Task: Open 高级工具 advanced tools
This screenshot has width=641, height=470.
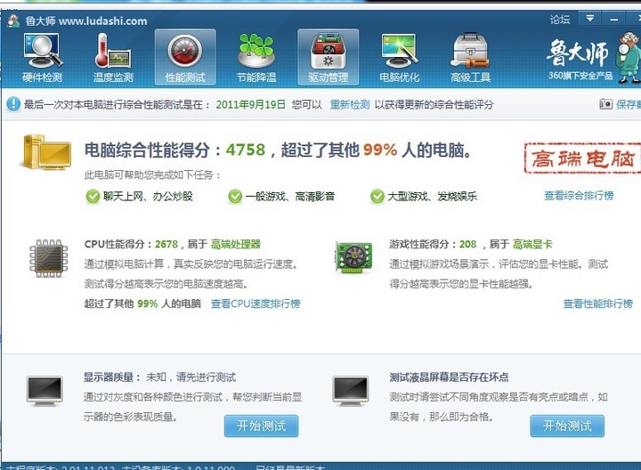Action: pyautogui.click(x=471, y=58)
